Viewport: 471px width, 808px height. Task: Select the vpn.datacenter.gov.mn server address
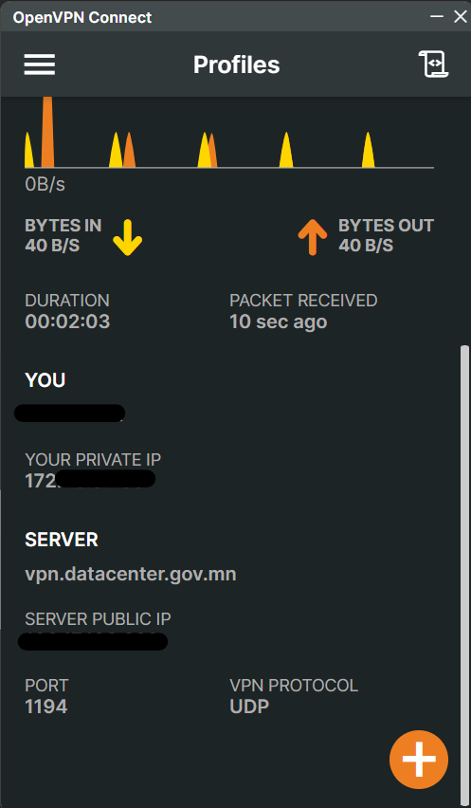click(x=130, y=574)
